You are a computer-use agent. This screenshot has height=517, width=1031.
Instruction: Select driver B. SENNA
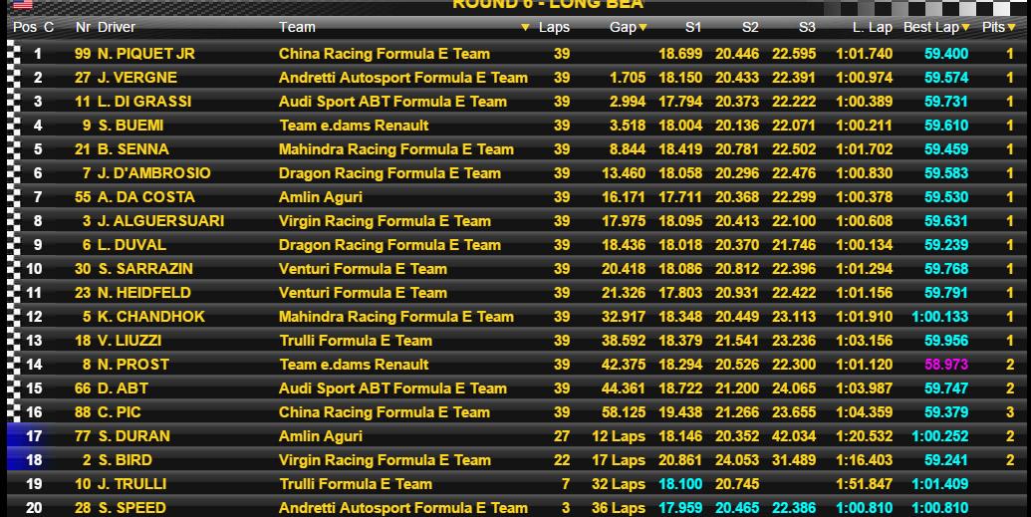(132, 149)
